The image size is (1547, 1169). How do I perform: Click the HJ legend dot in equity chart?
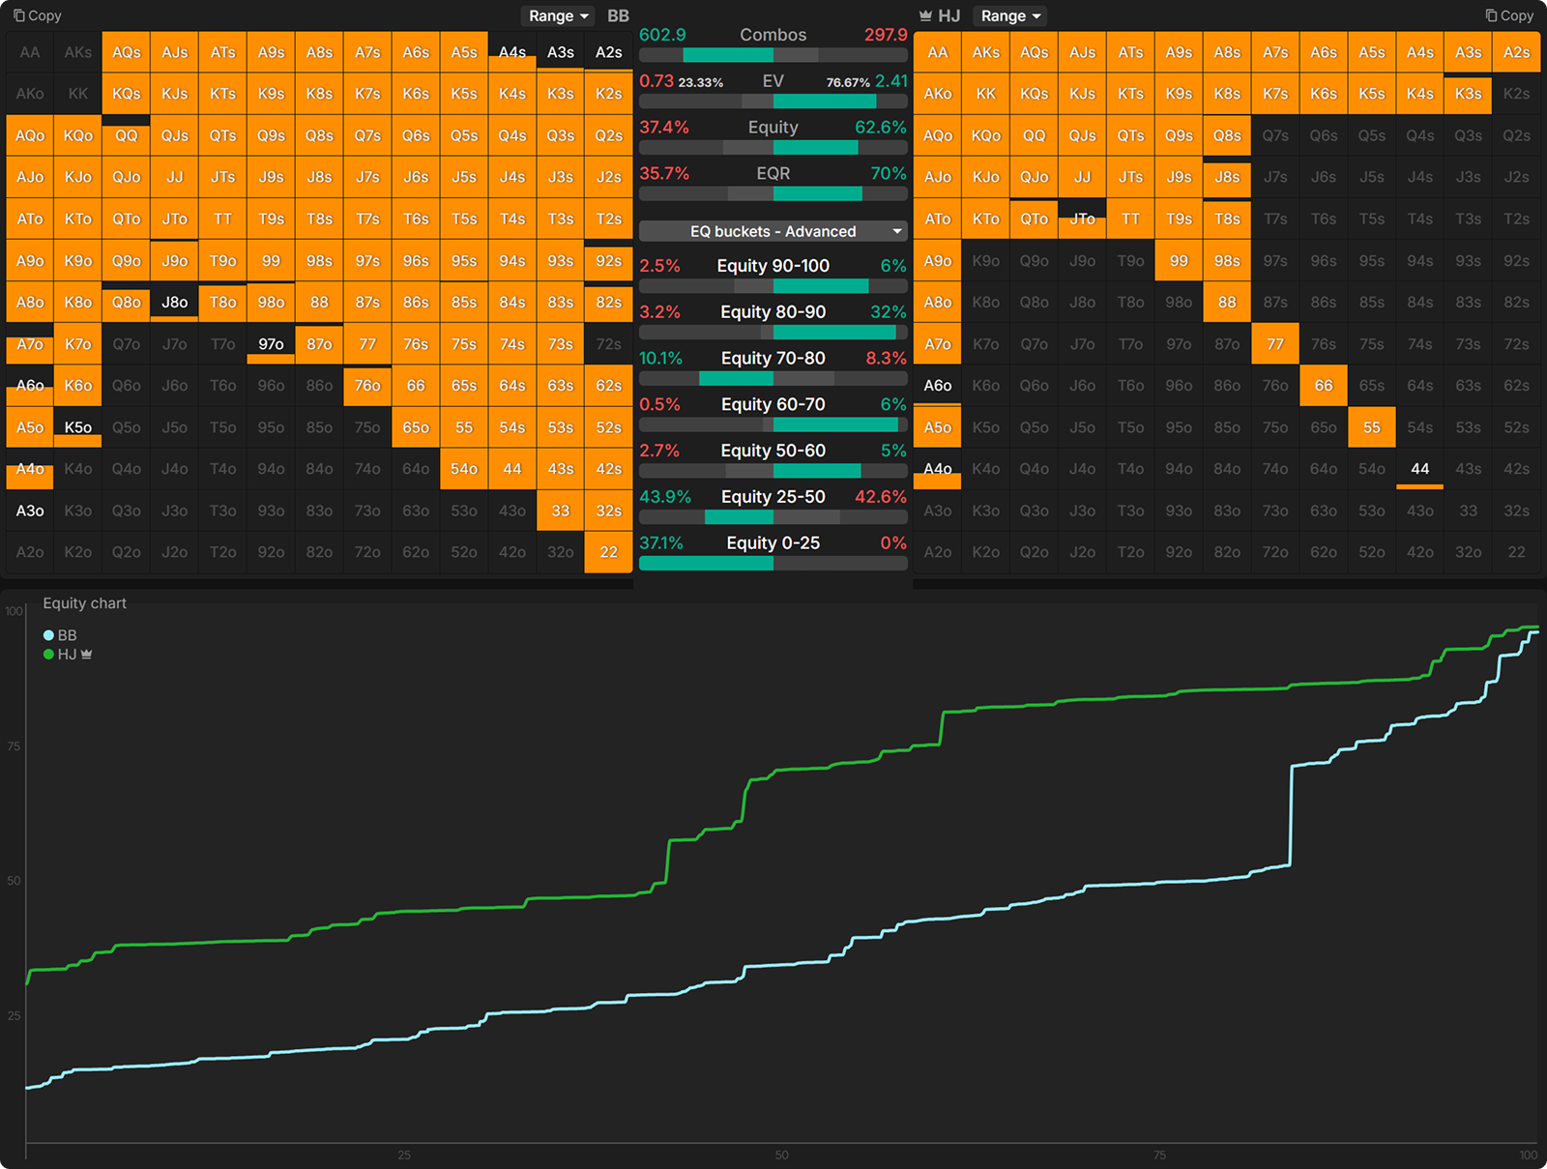point(46,654)
